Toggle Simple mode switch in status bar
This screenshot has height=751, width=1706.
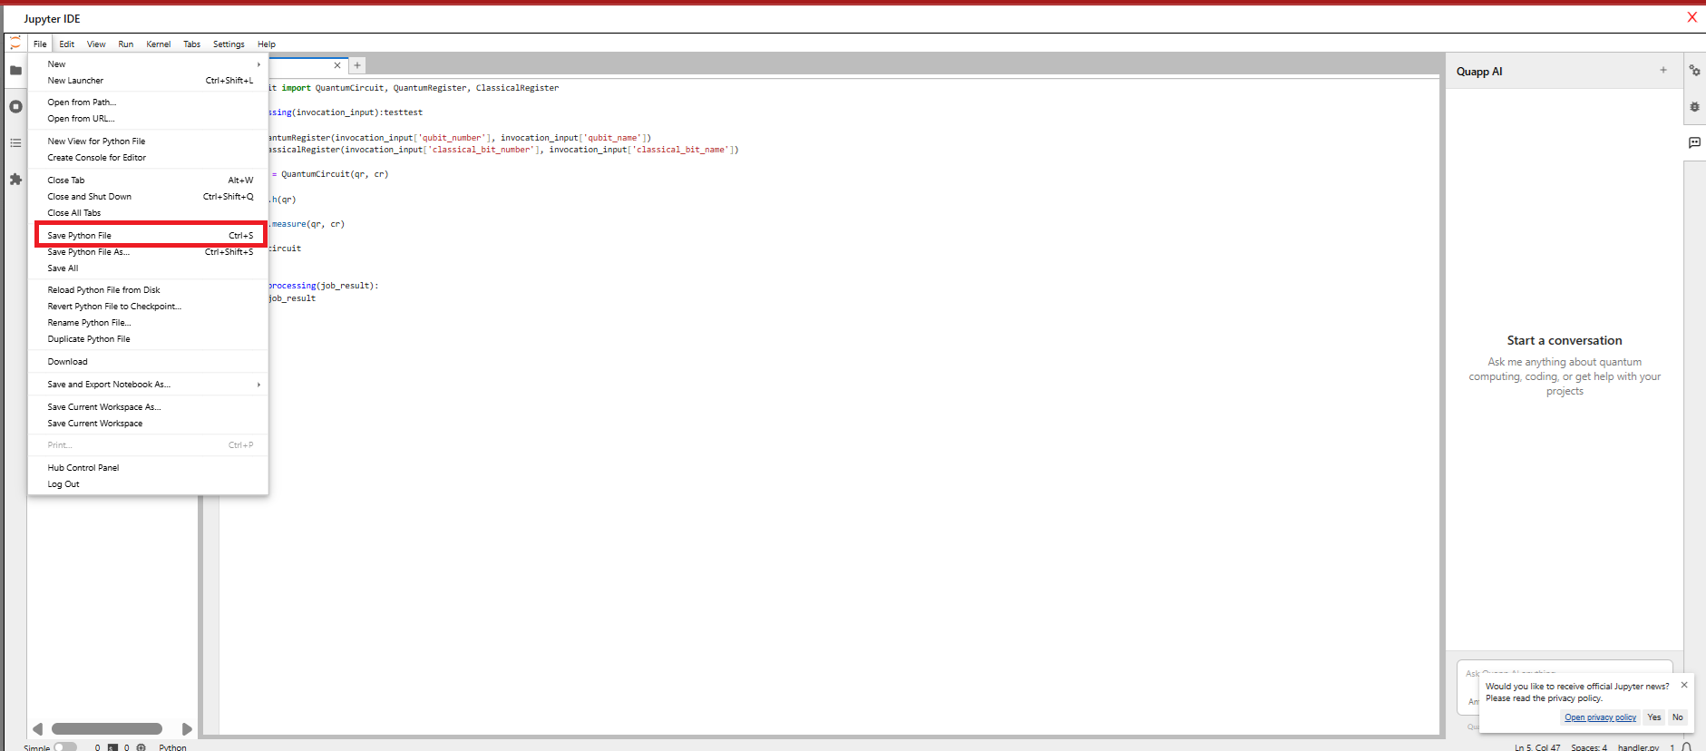point(64,747)
